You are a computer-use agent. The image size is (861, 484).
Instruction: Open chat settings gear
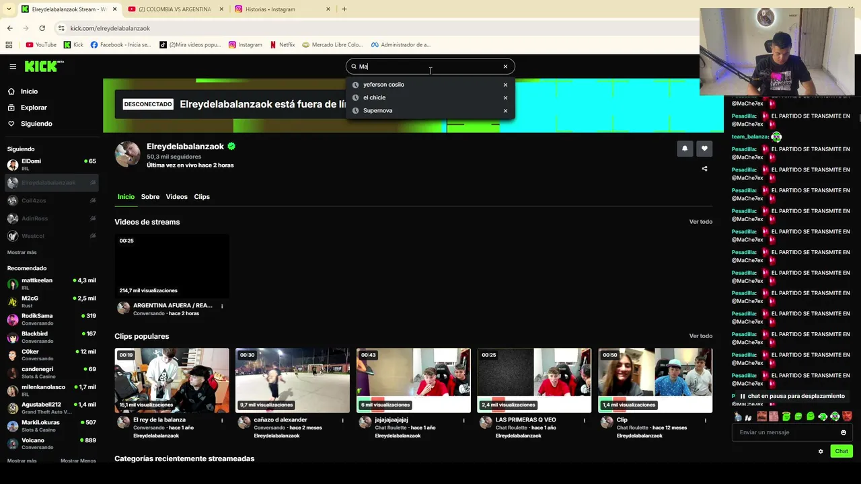(x=821, y=452)
